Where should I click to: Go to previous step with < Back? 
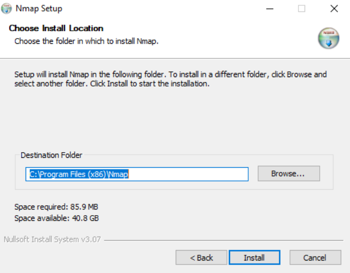(x=201, y=257)
